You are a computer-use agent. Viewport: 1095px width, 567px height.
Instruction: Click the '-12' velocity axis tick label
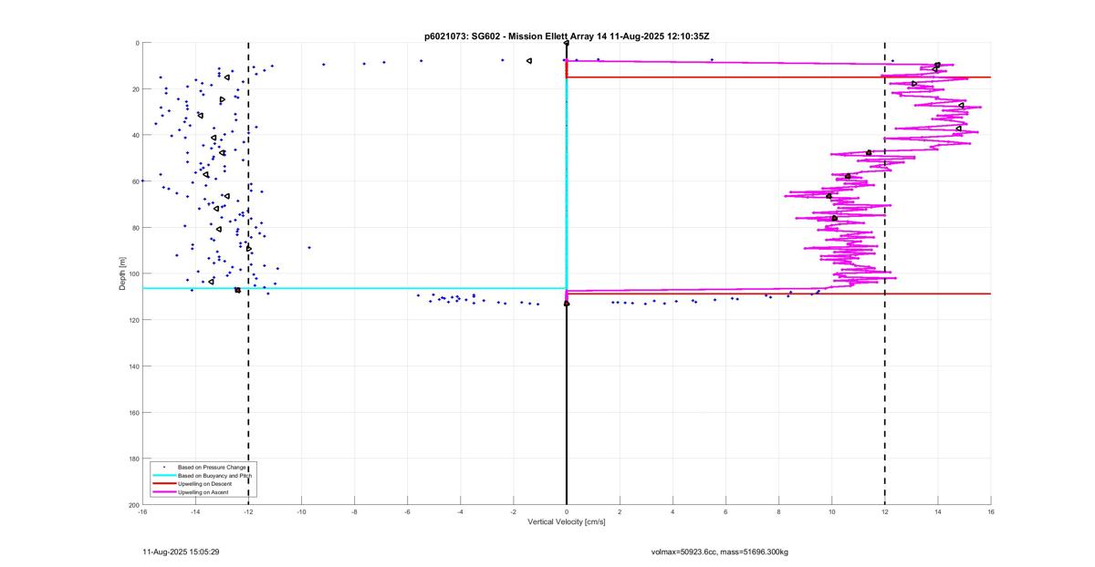(x=248, y=511)
